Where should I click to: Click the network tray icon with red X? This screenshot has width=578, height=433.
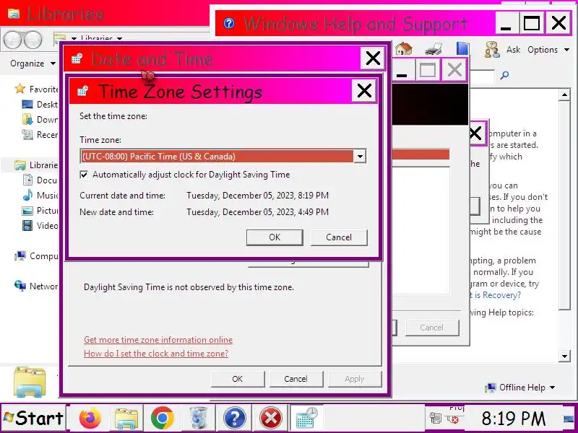click(x=452, y=419)
